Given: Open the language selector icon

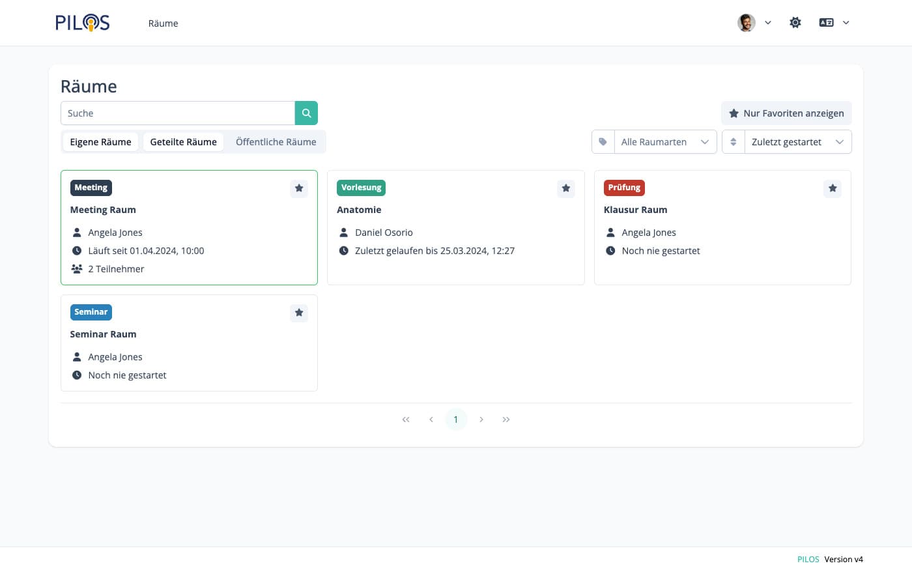Looking at the screenshot, I should [827, 23].
